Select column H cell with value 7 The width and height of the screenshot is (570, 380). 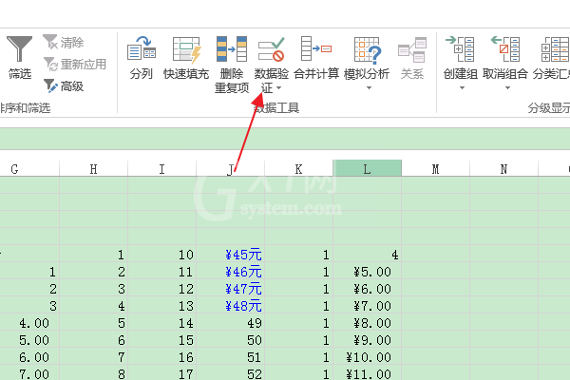pos(94,357)
